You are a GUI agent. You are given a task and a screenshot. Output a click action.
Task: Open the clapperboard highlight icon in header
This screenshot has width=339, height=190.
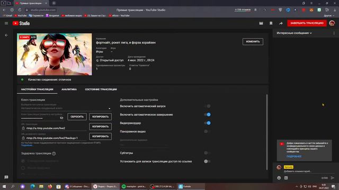click(x=261, y=23)
